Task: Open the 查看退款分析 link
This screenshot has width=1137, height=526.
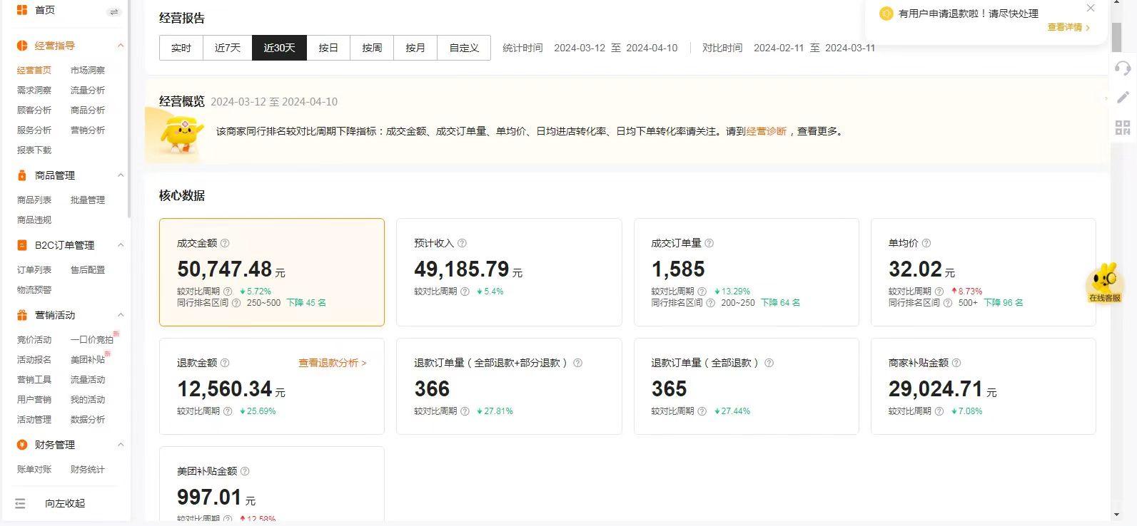Action: (x=332, y=363)
